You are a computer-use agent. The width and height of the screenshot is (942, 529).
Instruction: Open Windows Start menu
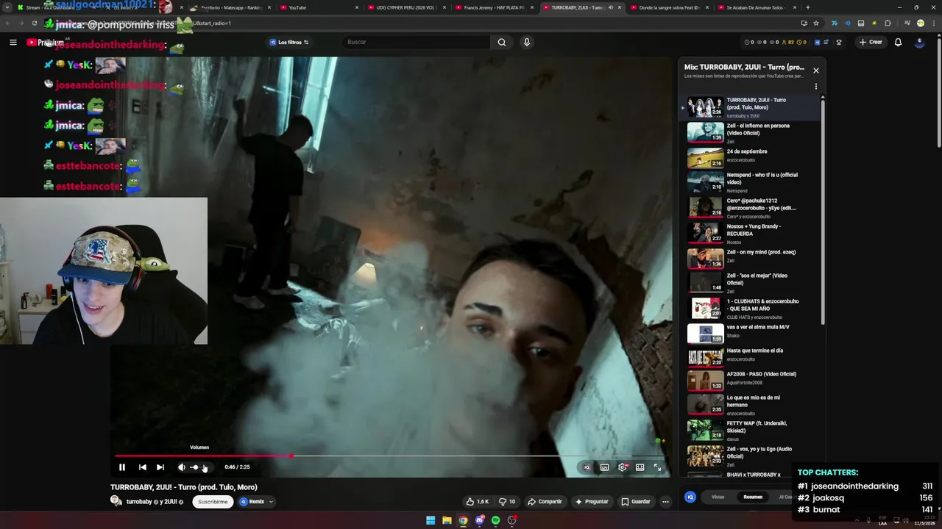[431, 520]
